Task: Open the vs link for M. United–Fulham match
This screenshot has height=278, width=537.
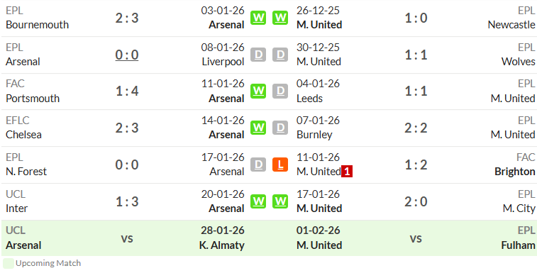Action: tap(416, 238)
